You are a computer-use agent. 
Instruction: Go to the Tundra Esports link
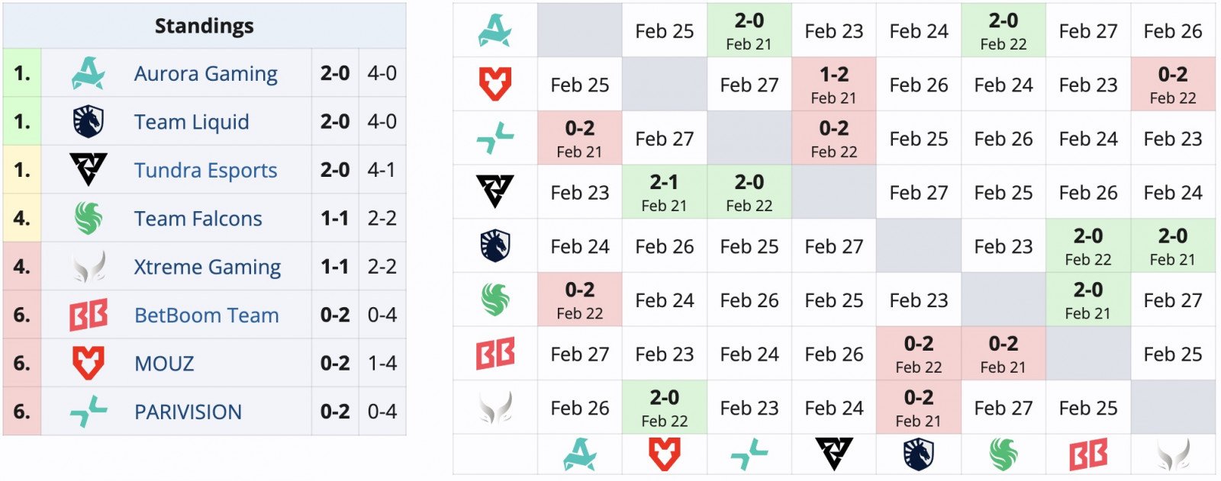coord(205,170)
